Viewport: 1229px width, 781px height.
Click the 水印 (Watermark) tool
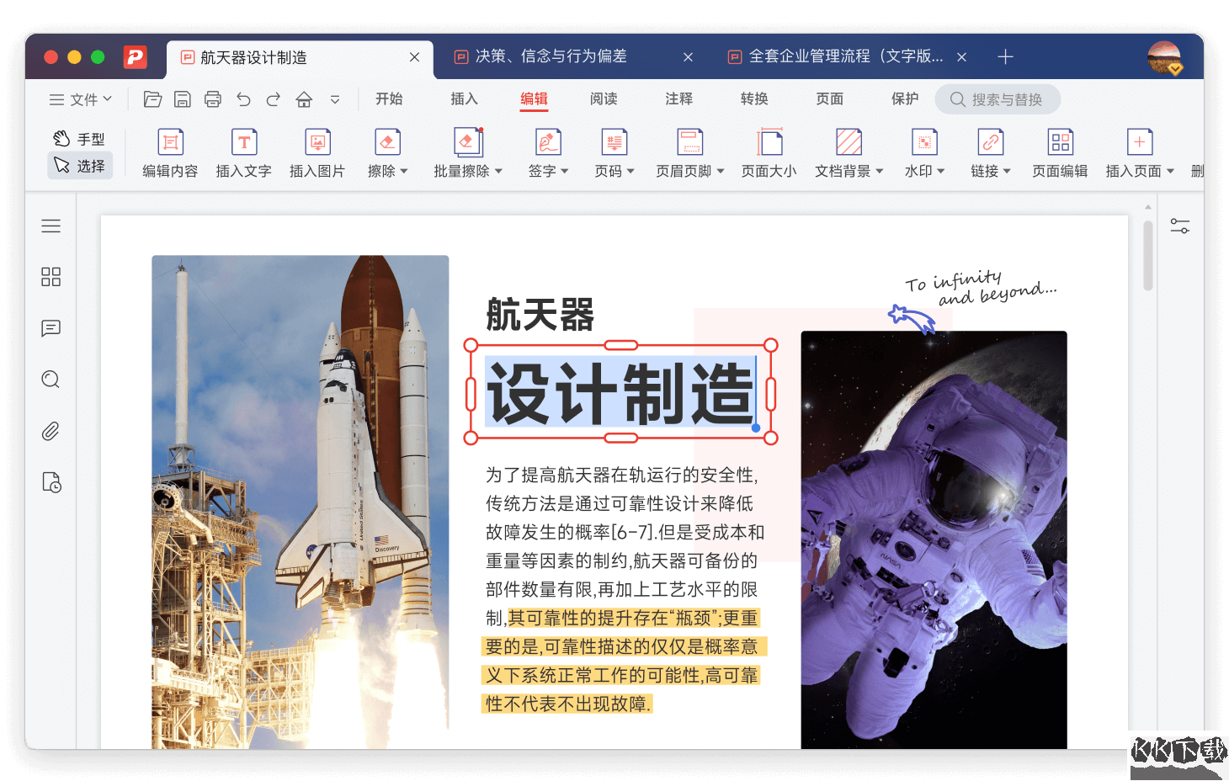point(923,153)
